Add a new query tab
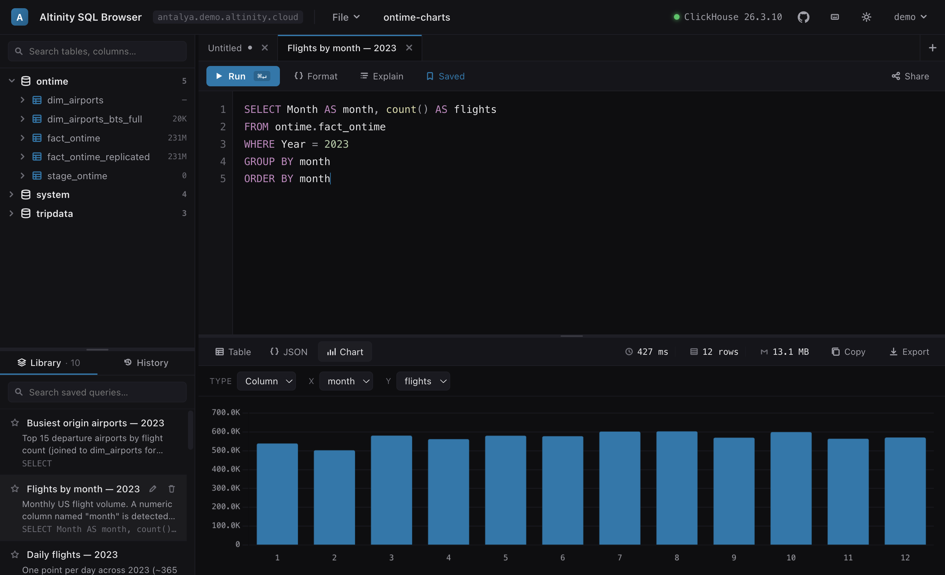The image size is (945, 575). click(x=932, y=48)
